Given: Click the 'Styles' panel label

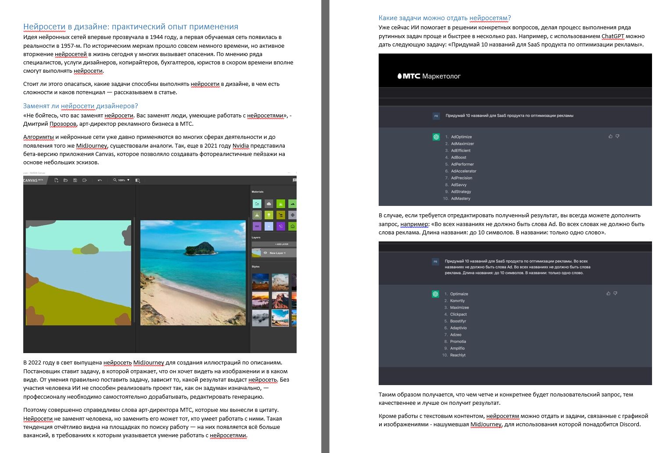Looking at the screenshot, I should [x=256, y=266].
